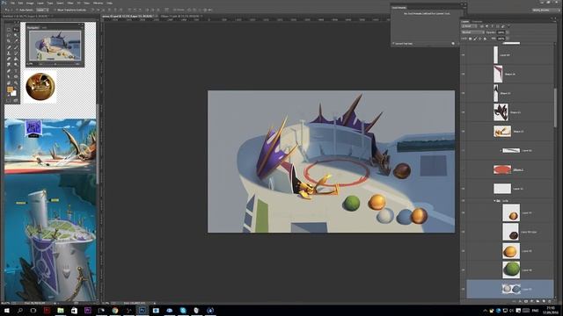Collapse the layer group disclosure triangle
This screenshot has height=316, width=563.
coord(494,201)
